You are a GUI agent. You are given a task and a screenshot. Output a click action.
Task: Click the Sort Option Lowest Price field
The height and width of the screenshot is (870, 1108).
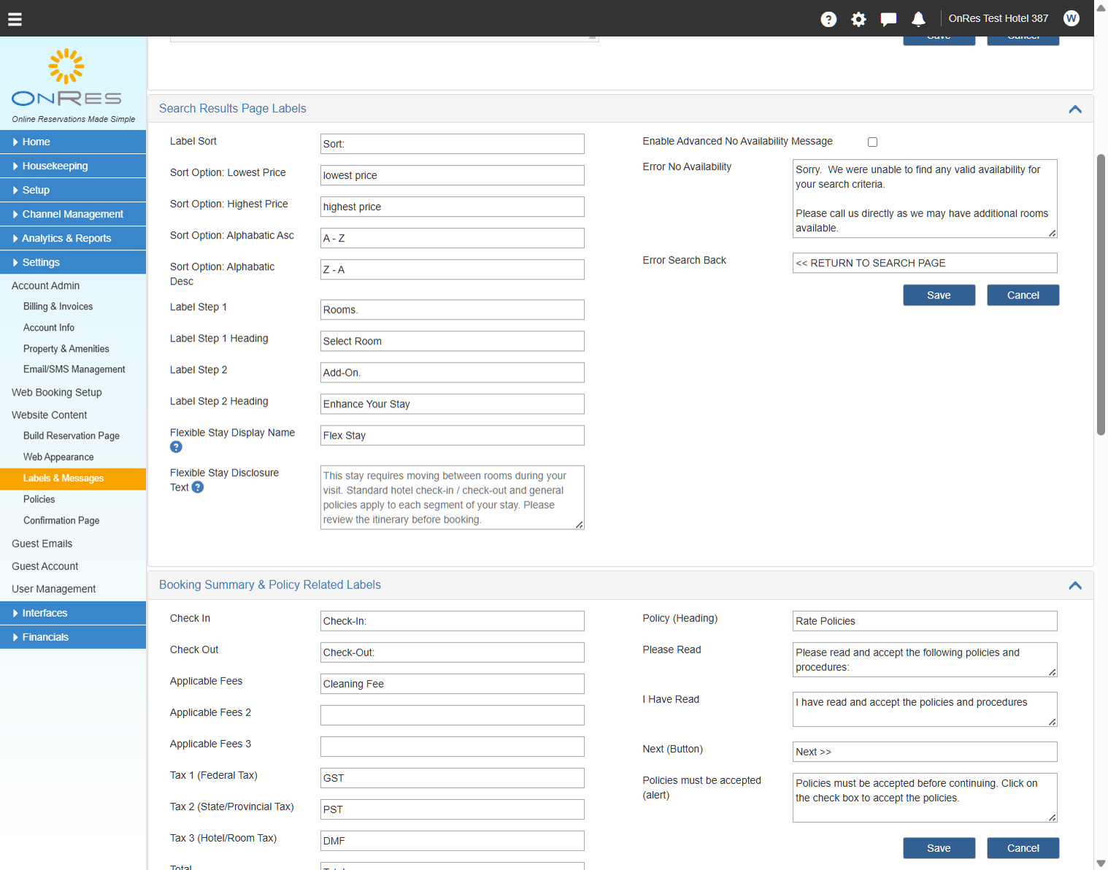[x=453, y=175]
